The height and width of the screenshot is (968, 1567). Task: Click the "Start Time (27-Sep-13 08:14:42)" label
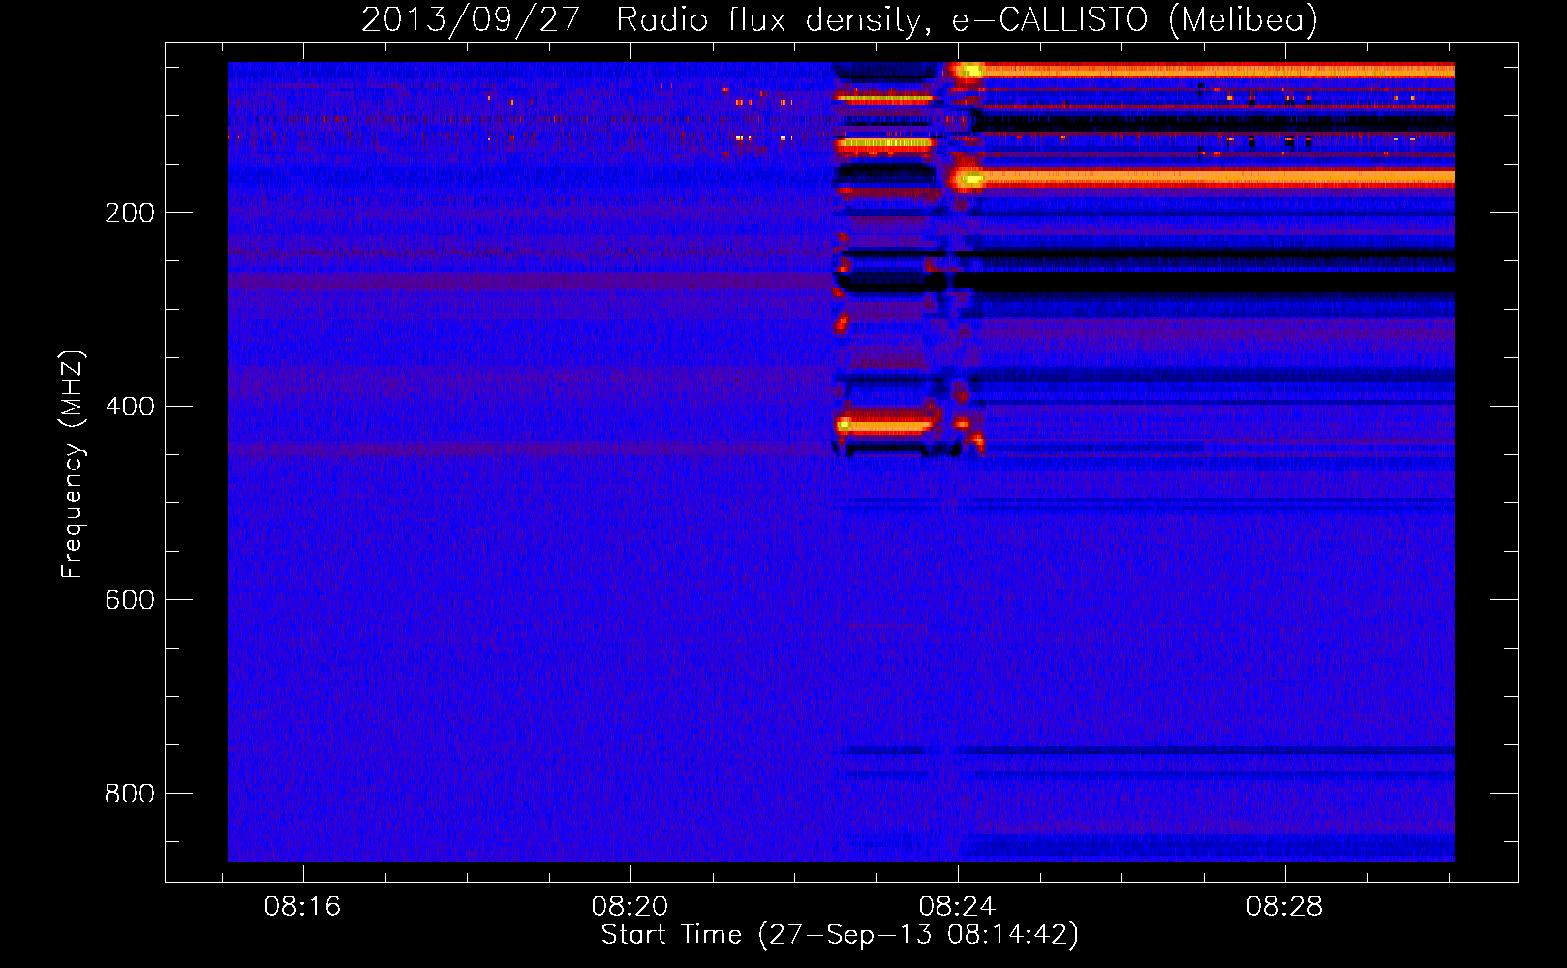pyautogui.click(x=840, y=935)
